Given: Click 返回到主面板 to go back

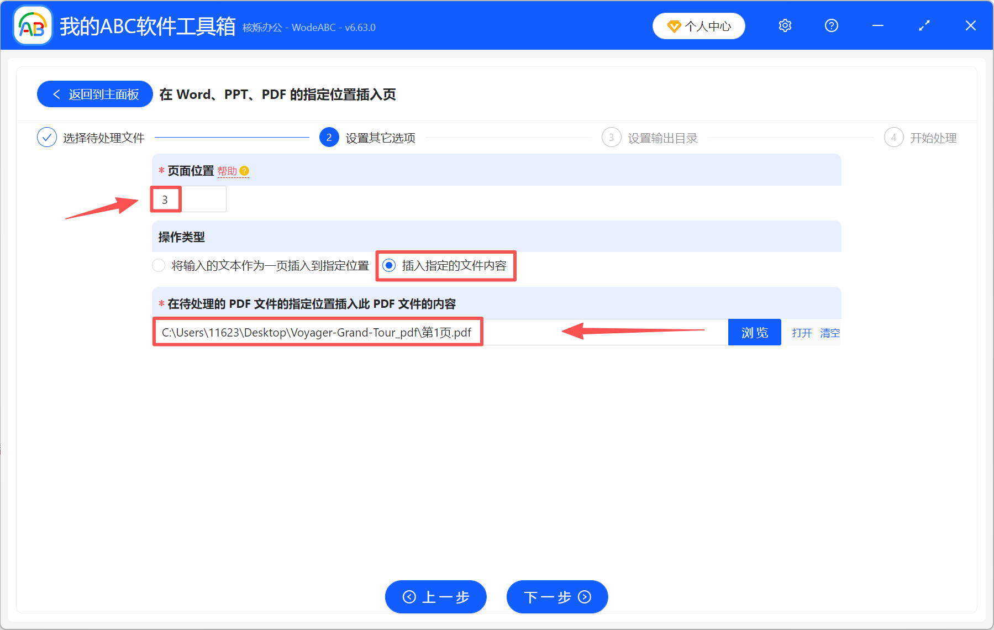Looking at the screenshot, I should pyautogui.click(x=94, y=94).
